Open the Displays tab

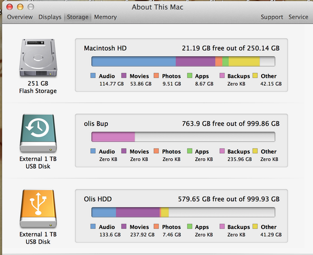tap(50, 17)
